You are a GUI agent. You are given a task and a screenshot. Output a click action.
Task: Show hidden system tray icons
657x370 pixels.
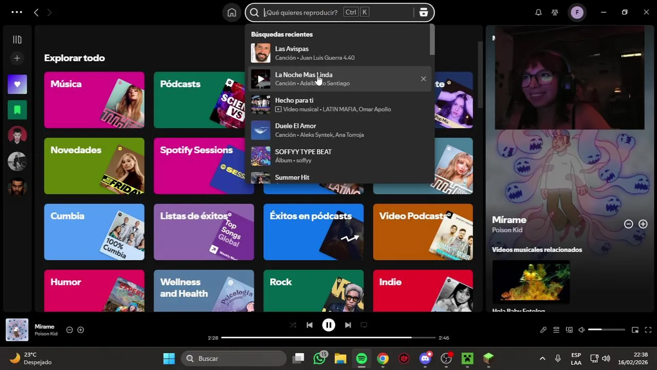pyautogui.click(x=542, y=358)
